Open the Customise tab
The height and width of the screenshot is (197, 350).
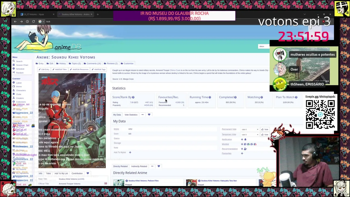(127, 63)
